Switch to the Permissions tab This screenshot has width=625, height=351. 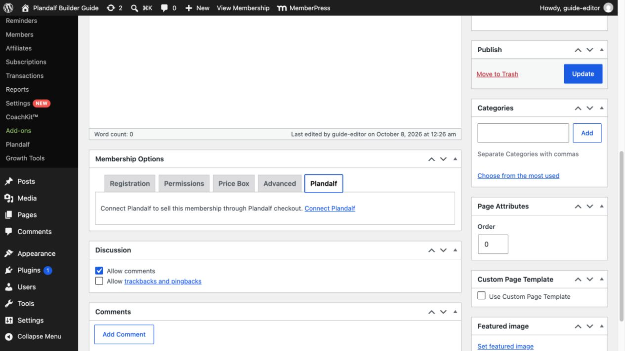184,183
